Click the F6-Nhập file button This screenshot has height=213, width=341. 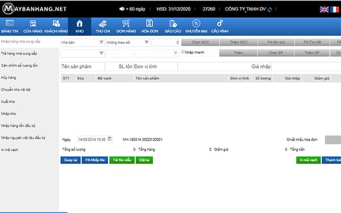95,160
